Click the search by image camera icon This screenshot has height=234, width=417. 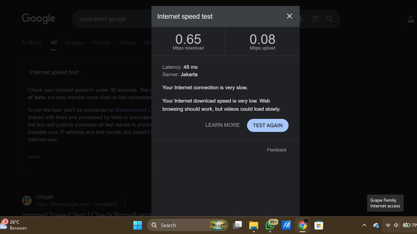[315, 19]
